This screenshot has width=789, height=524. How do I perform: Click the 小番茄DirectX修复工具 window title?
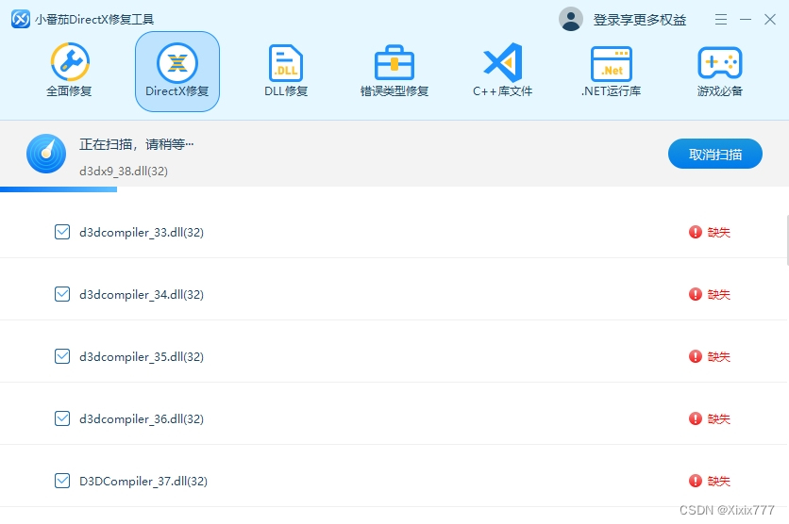[94, 20]
